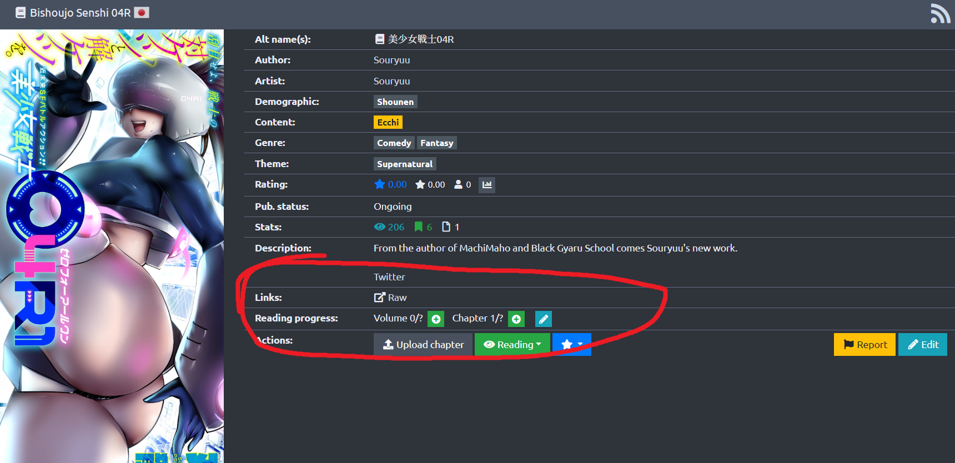Click the yellow Report button
Viewport: 955px width, 463px height.
(x=864, y=344)
